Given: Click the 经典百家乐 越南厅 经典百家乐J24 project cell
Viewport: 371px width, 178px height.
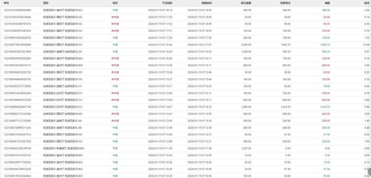Looking at the screenshot, I should pyautogui.click(x=62, y=52).
